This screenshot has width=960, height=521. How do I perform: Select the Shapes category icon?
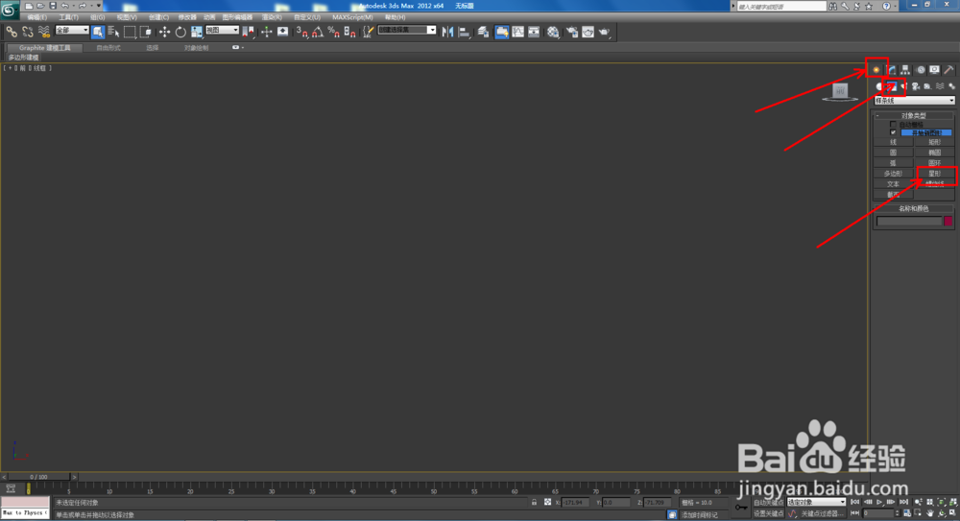892,86
